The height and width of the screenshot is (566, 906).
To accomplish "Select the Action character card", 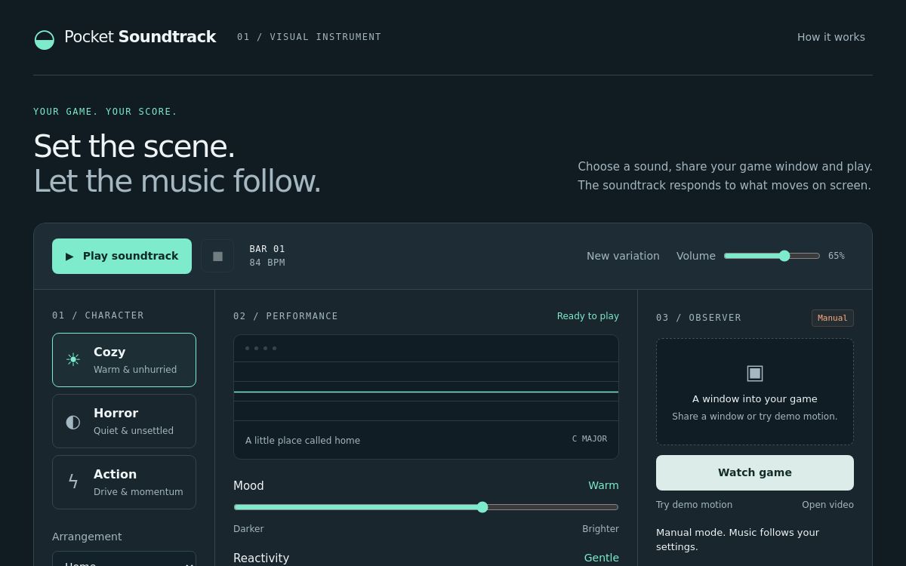I will click(124, 482).
